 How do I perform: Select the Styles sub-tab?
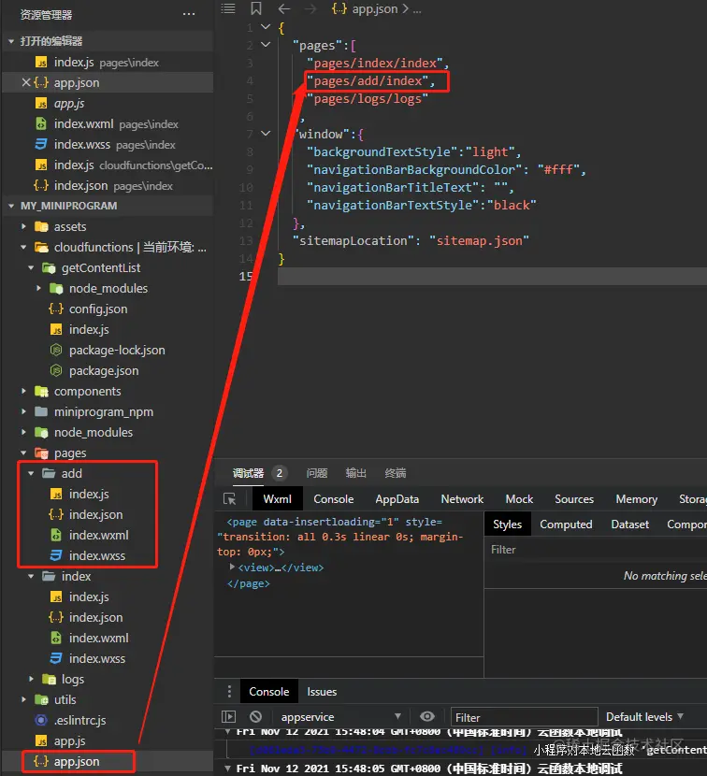tap(507, 525)
